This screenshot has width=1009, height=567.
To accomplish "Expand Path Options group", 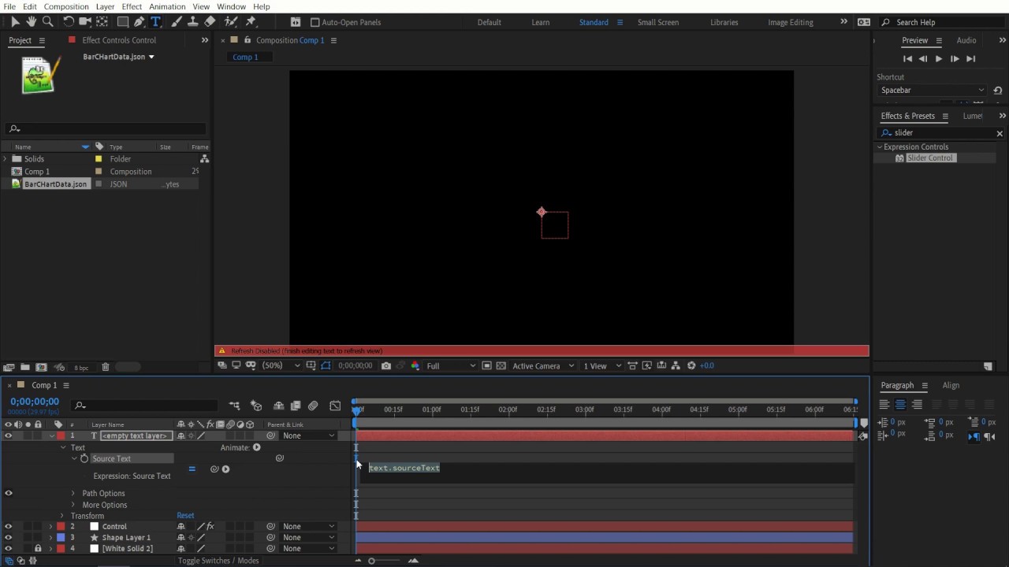I will tap(73, 493).
